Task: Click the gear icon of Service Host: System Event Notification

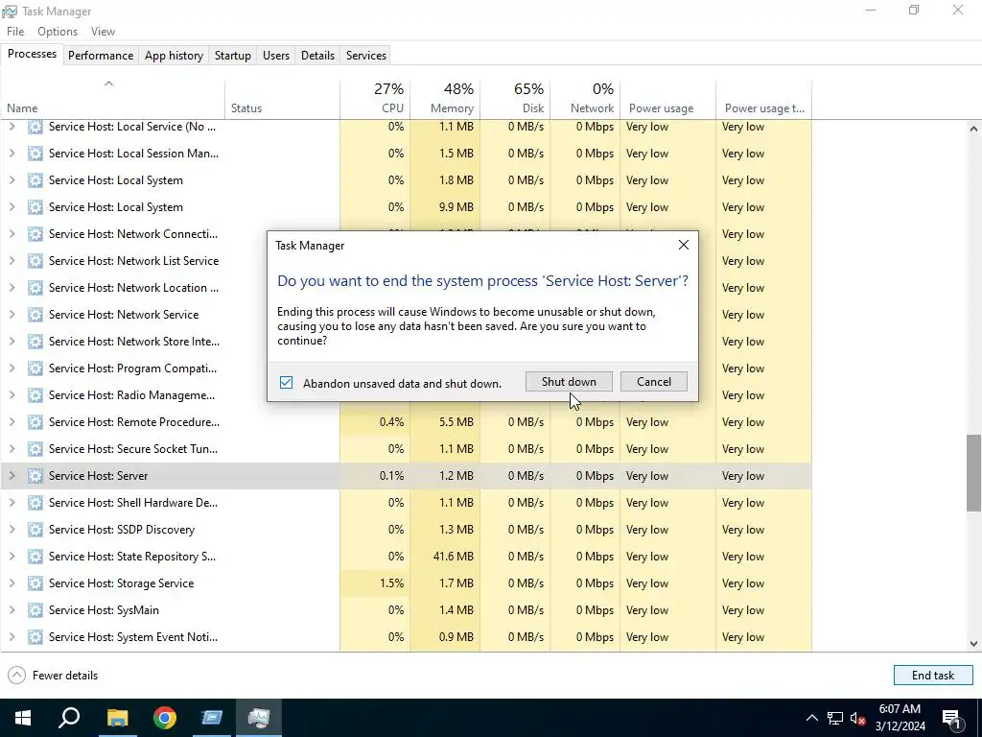Action: point(35,637)
